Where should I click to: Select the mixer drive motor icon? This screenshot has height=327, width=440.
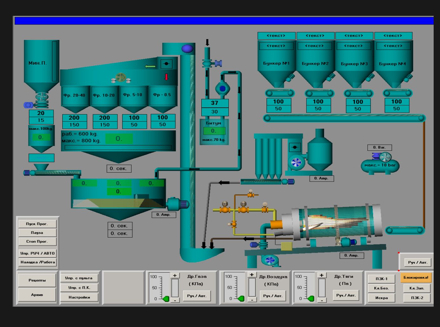[x=177, y=204]
